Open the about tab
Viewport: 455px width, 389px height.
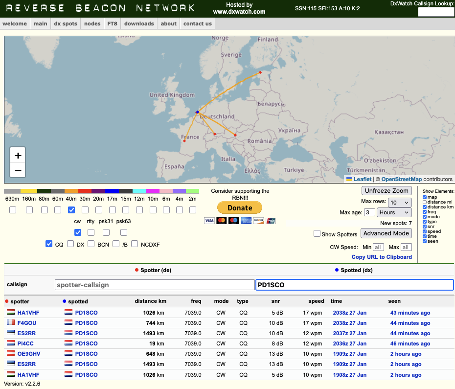[169, 23]
